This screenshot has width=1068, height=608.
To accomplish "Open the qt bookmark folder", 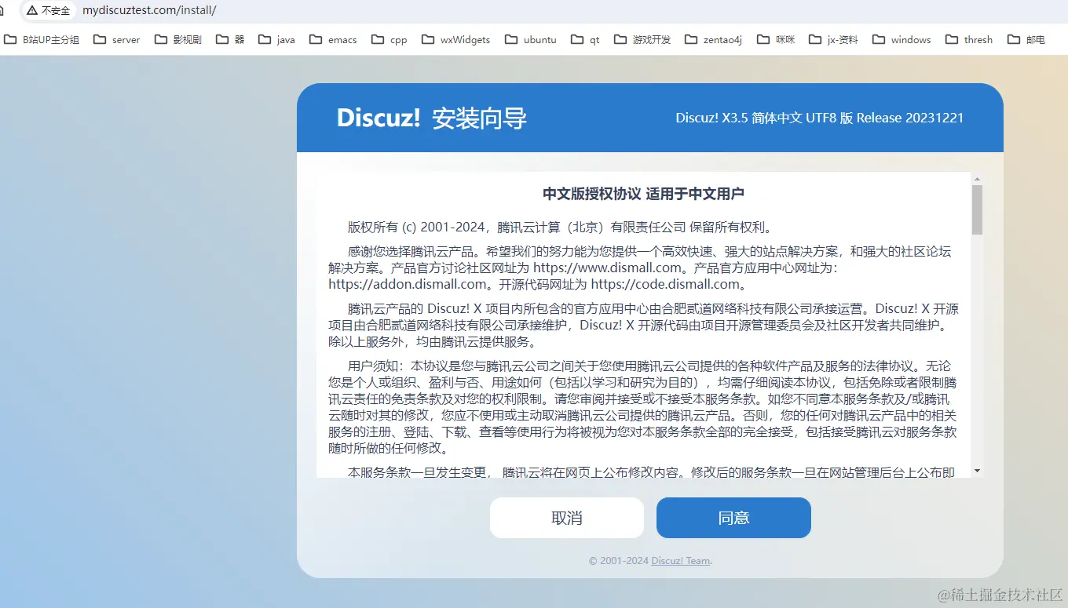I will coord(585,39).
